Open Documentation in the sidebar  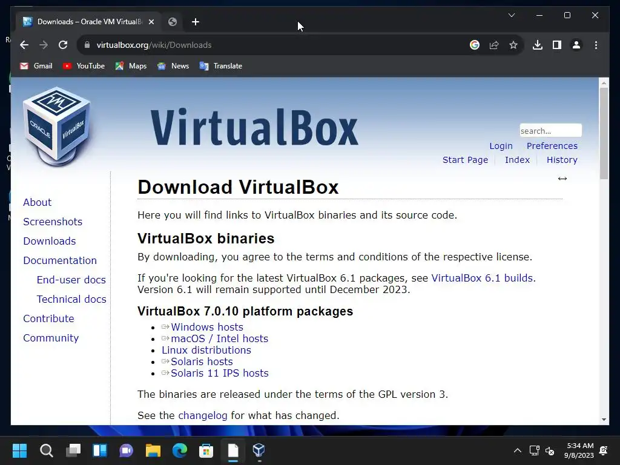click(60, 260)
